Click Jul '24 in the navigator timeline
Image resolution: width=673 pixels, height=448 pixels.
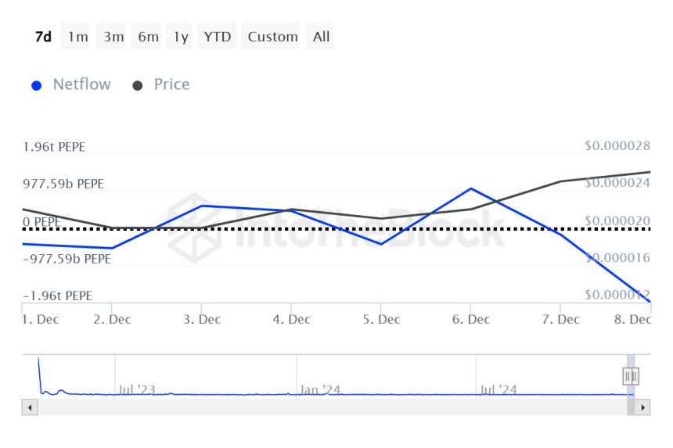[x=498, y=389]
